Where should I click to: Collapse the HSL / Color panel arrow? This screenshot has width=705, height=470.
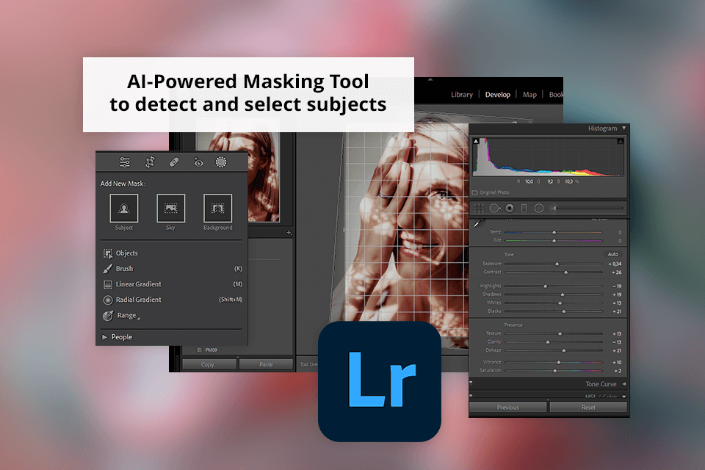click(x=624, y=397)
